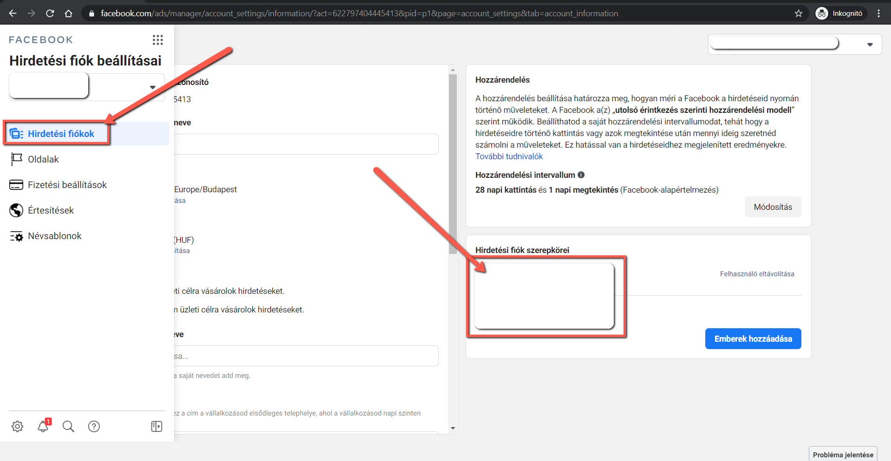891x461 pixels.
Task: Open the Inkognitó profile badge
Action: (x=841, y=13)
